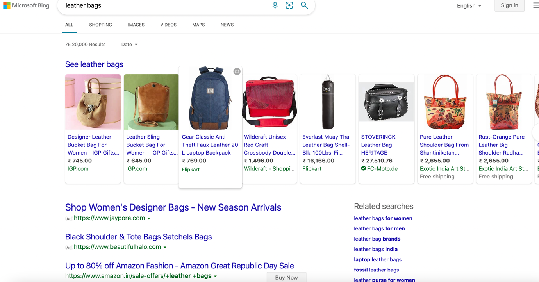Click the Sign in button
Image resolution: width=539 pixels, height=282 pixels.
click(509, 5)
